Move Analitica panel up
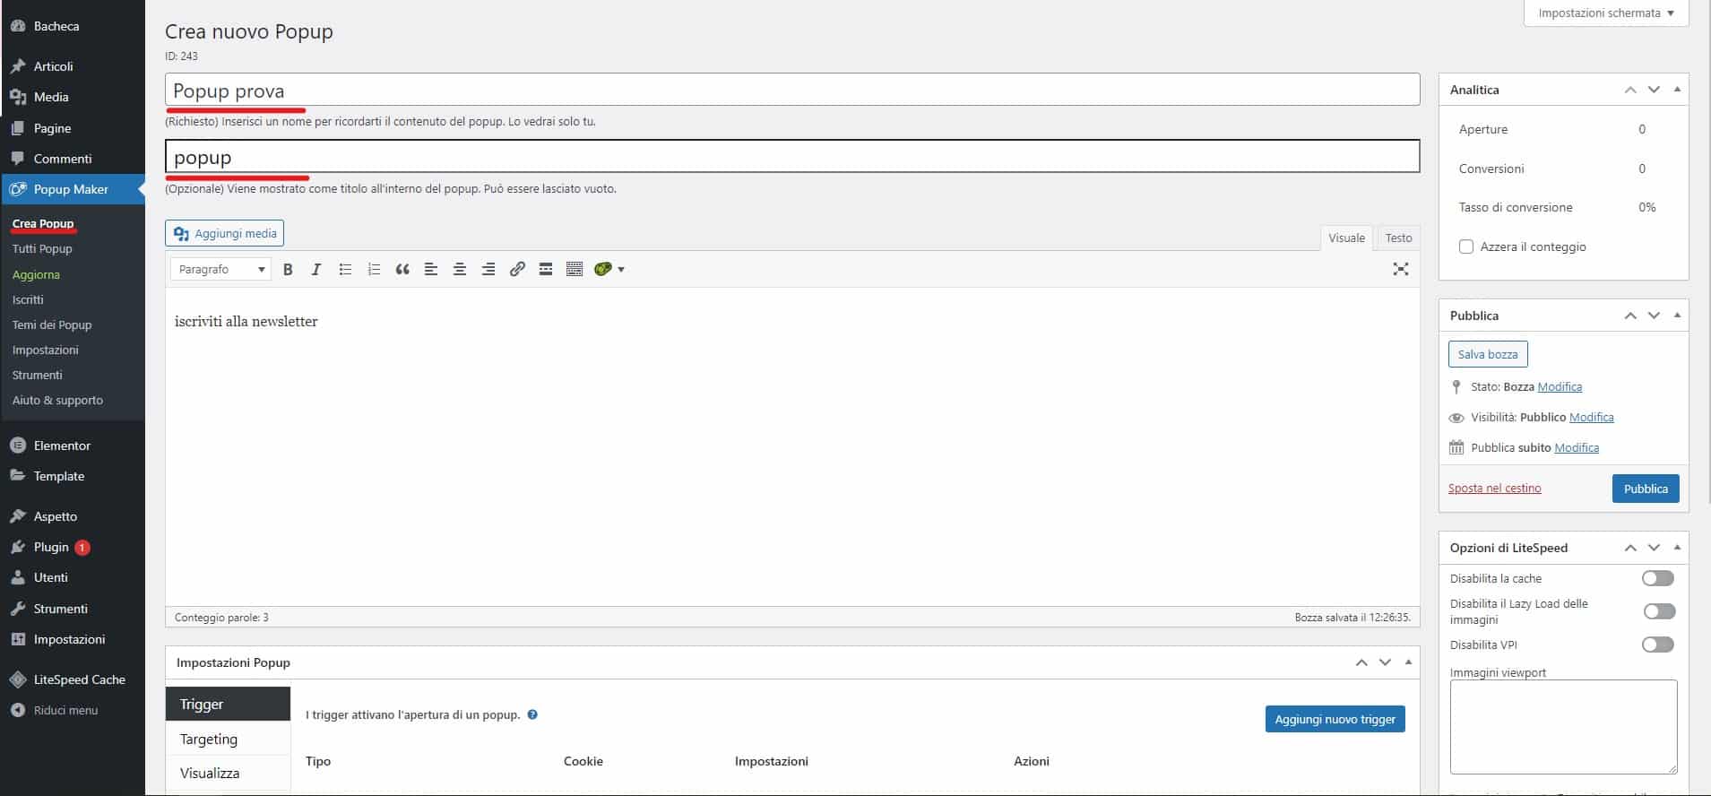 click(x=1630, y=90)
